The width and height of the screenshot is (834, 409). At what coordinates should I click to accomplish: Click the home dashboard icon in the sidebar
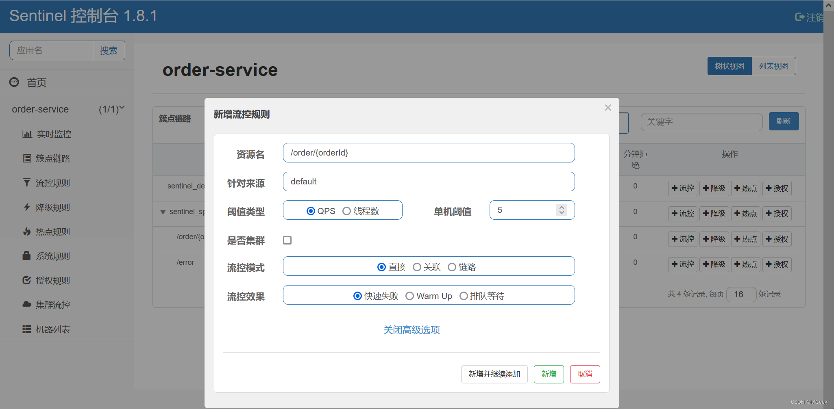pos(14,82)
